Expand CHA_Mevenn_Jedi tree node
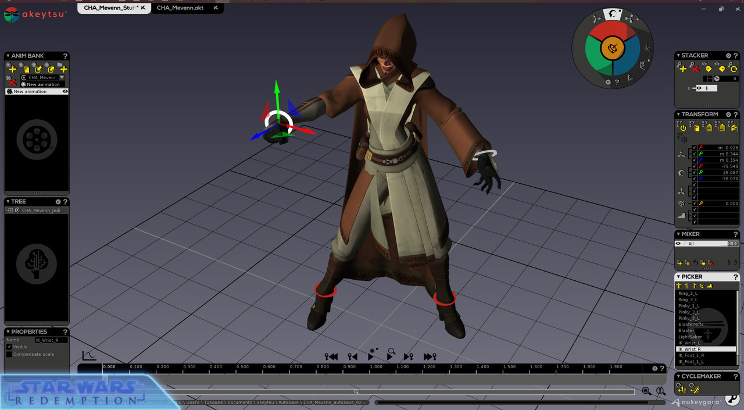The image size is (744, 410). 10,211
